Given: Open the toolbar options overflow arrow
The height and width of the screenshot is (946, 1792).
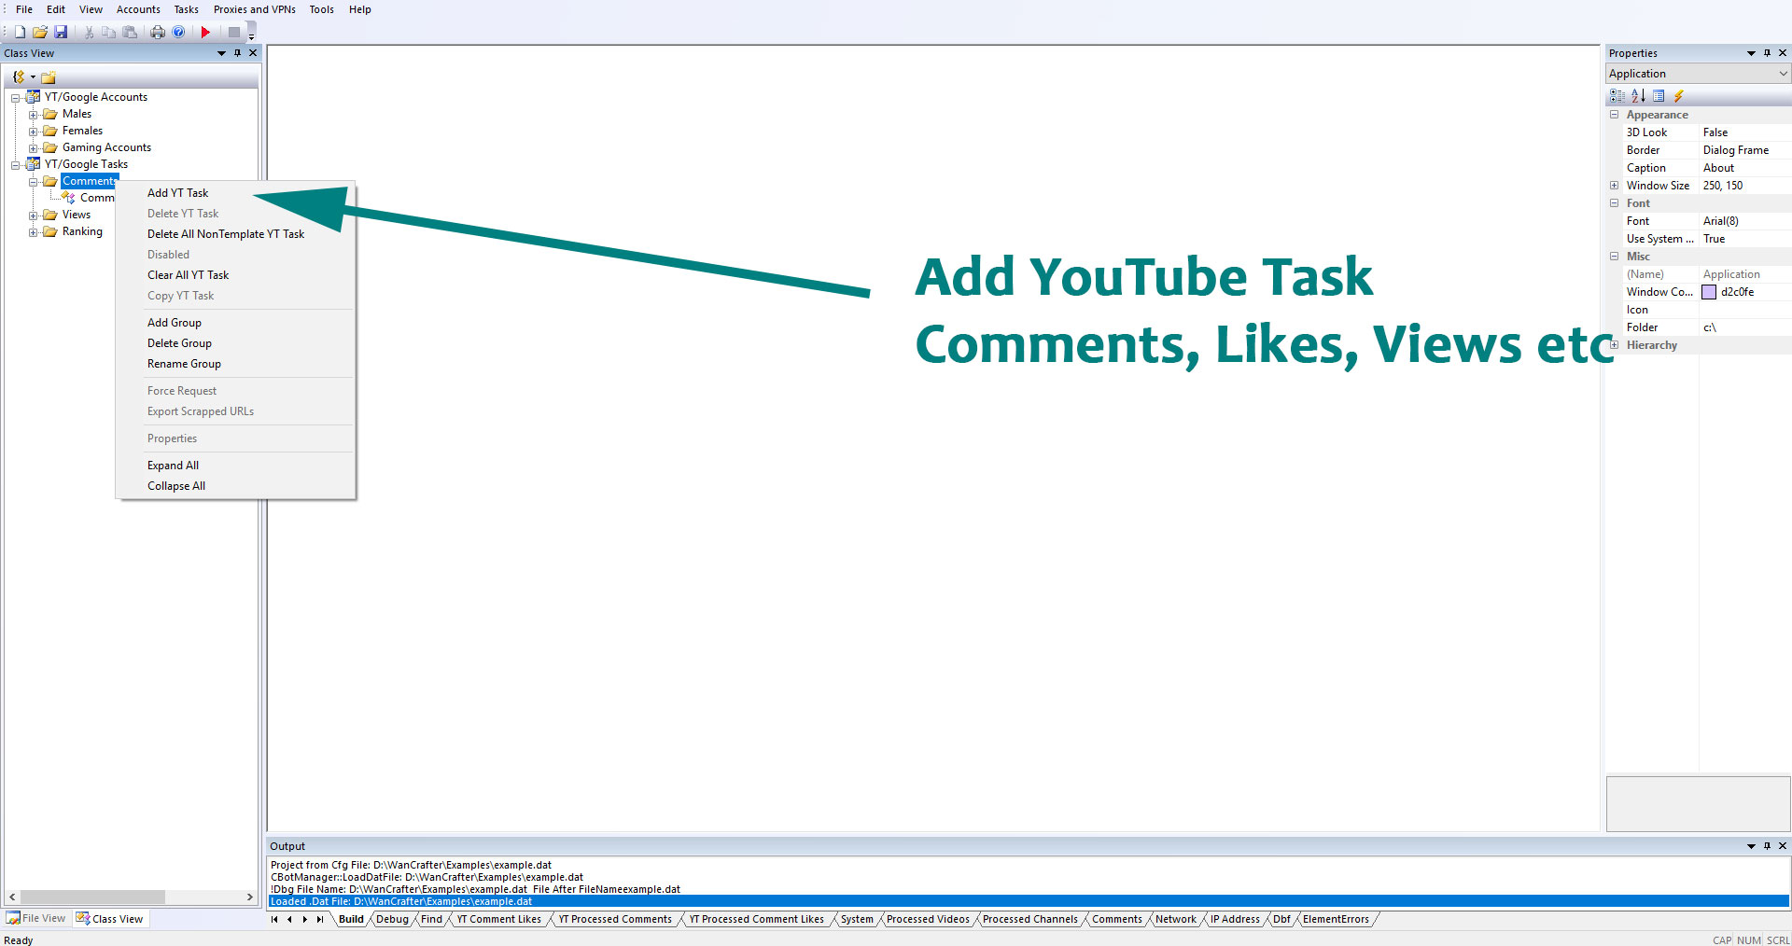Looking at the screenshot, I should [251, 37].
